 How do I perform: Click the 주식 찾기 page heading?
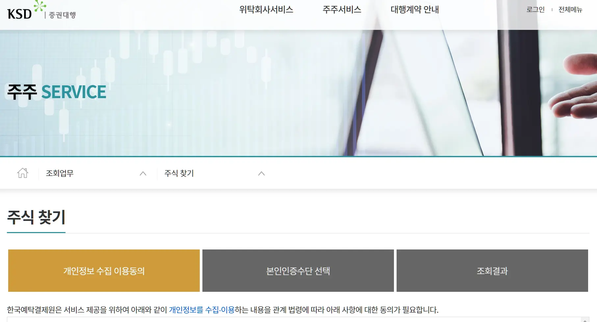[x=36, y=217]
